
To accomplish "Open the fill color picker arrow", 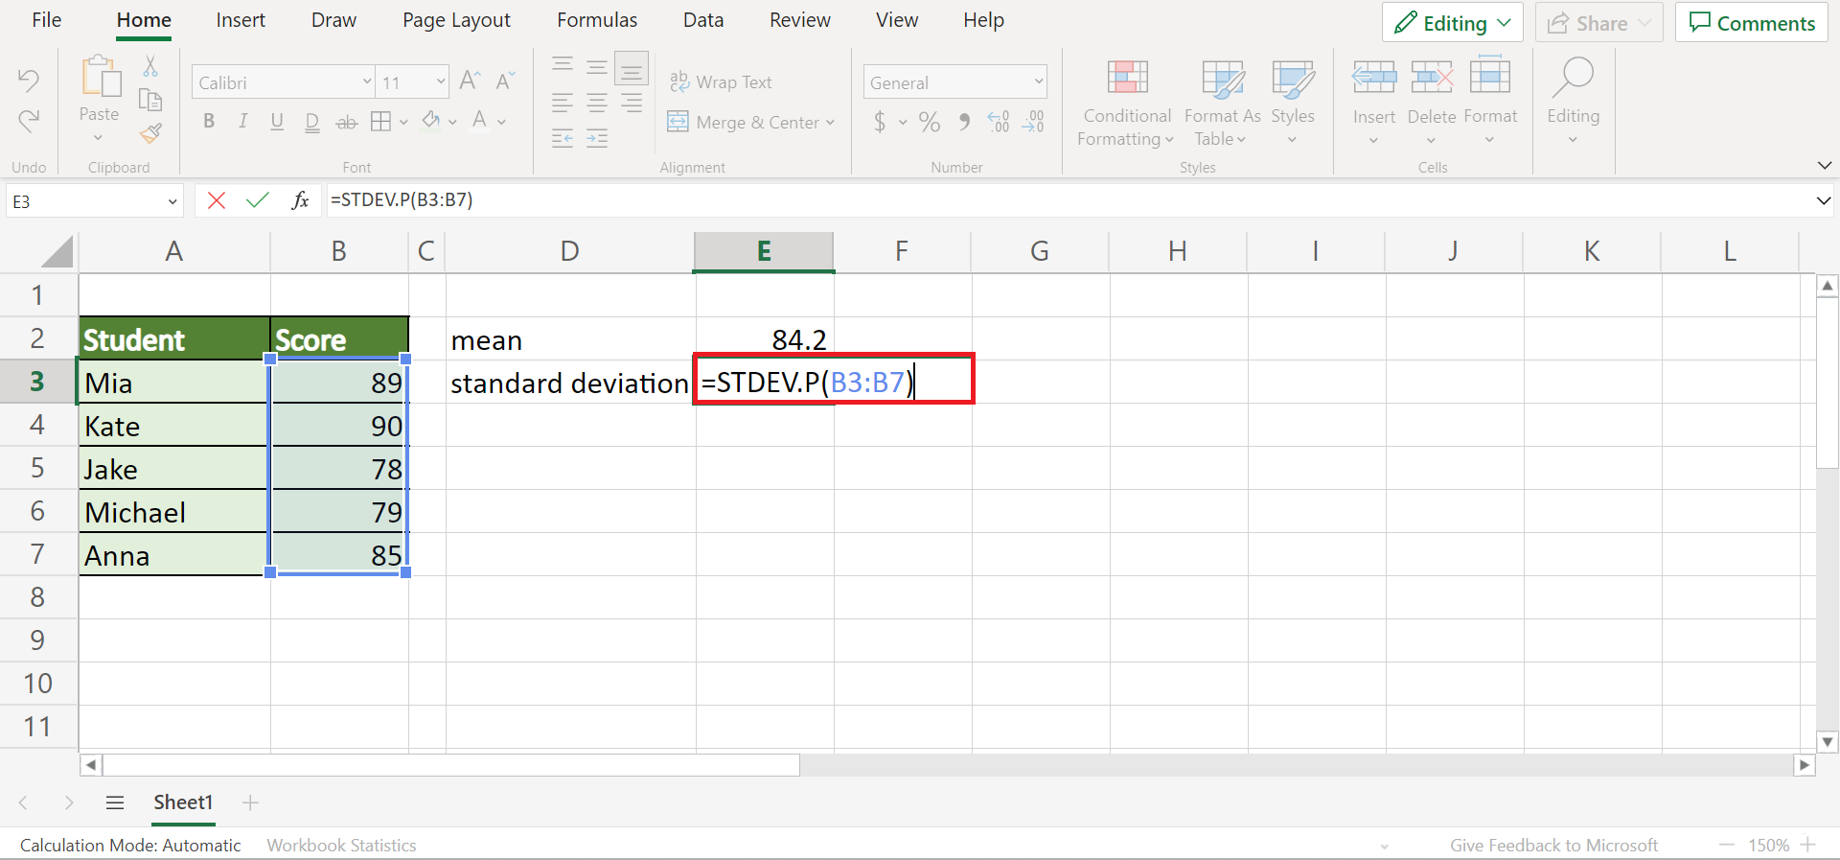I will pyautogui.click(x=452, y=122).
